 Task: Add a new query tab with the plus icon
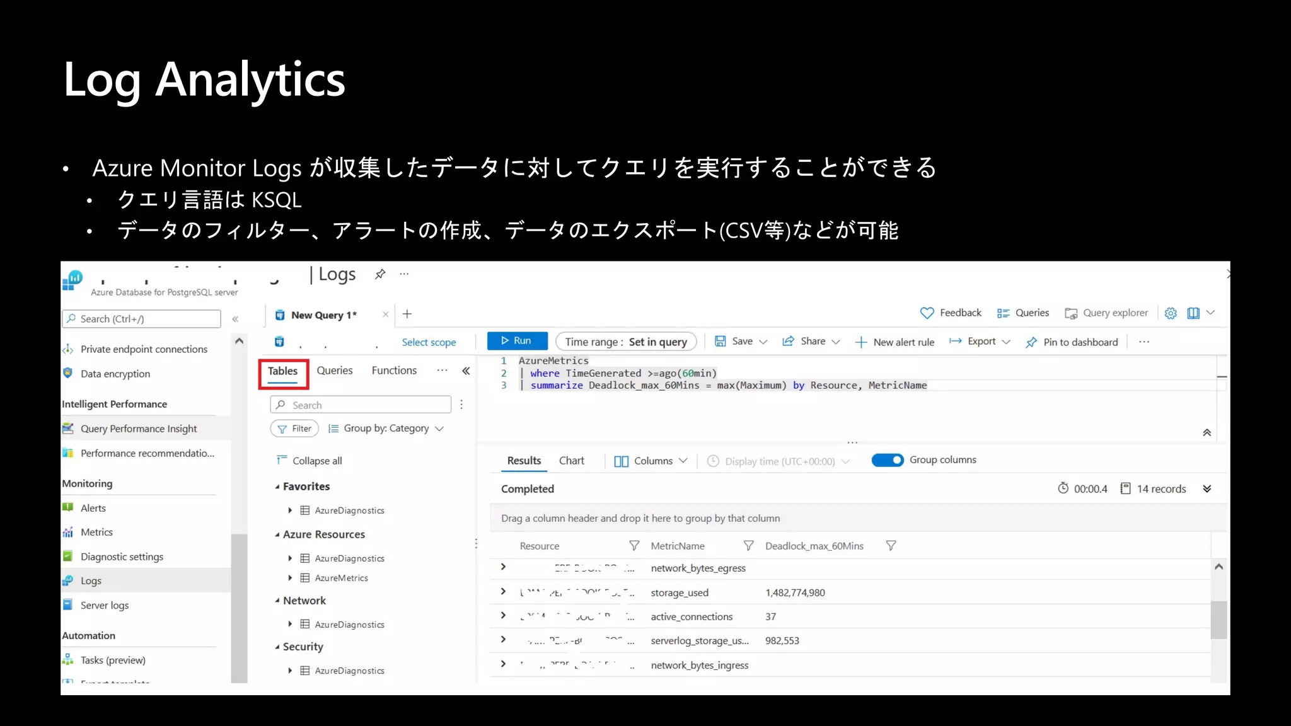[x=407, y=314]
